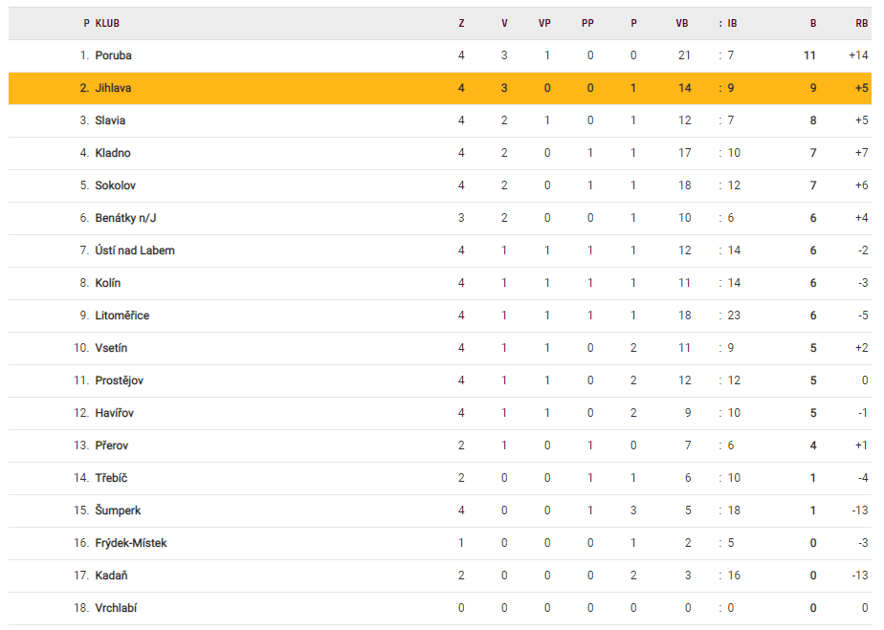Image resolution: width=884 pixels, height=630 pixels.
Task: Sort table by the B points header
Action: point(813,23)
